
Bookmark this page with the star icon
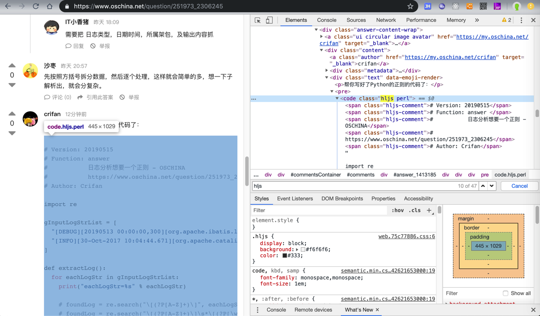coord(410,7)
